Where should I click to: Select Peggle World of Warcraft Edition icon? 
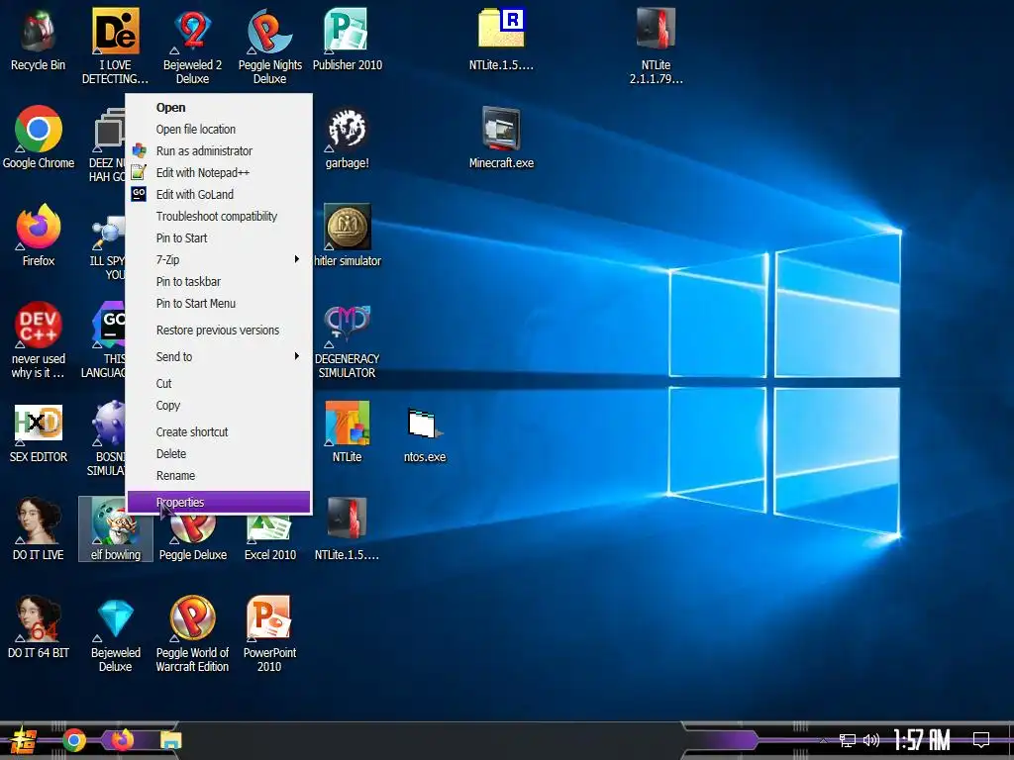(x=192, y=633)
